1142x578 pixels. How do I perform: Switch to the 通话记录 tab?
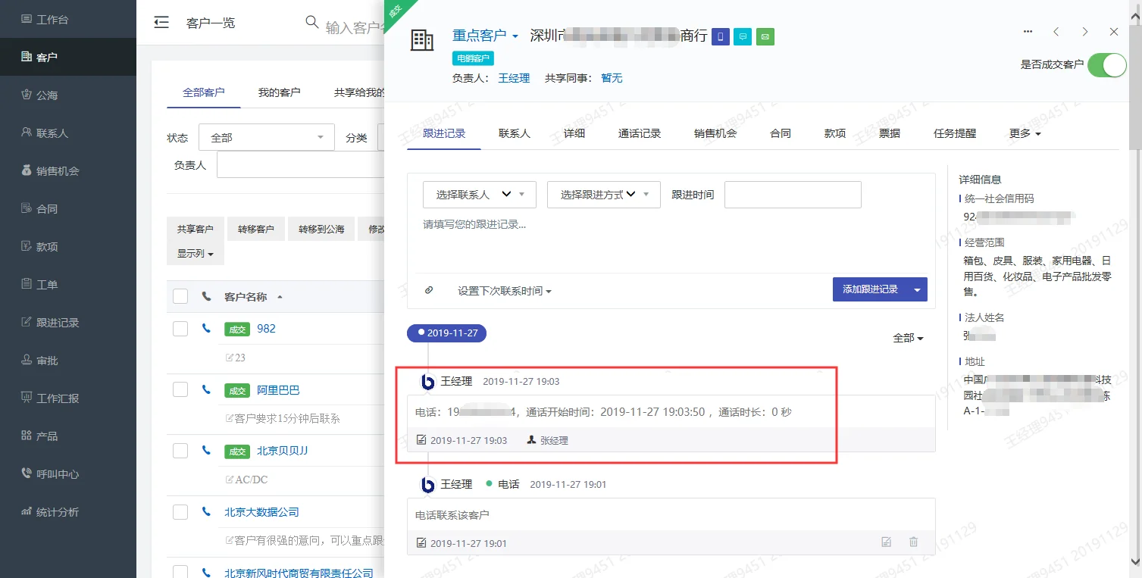tap(640, 133)
